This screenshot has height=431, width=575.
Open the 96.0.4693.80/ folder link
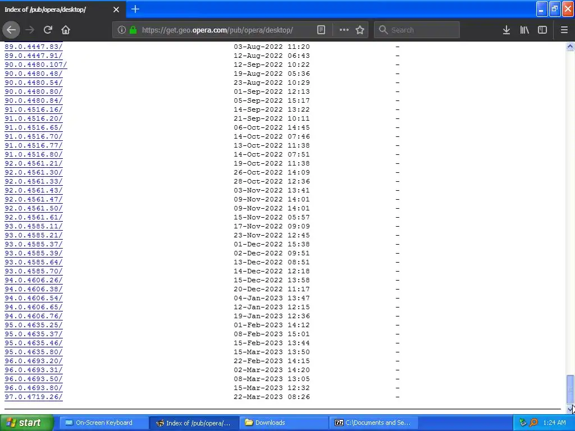[33, 388]
